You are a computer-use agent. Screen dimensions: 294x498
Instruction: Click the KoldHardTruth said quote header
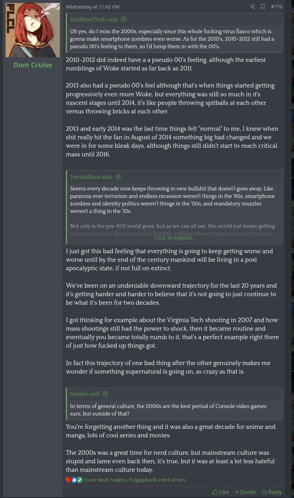point(94,19)
